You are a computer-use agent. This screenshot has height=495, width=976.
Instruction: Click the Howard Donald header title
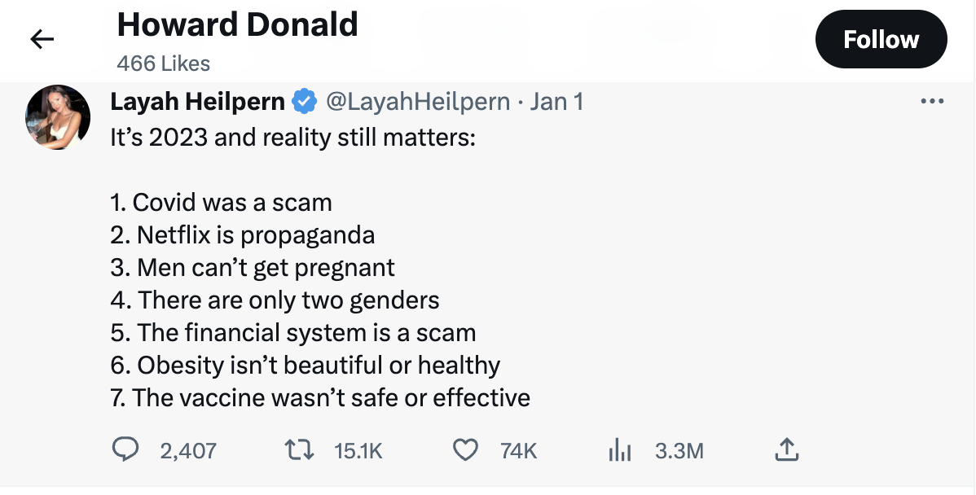[x=237, y=25]
